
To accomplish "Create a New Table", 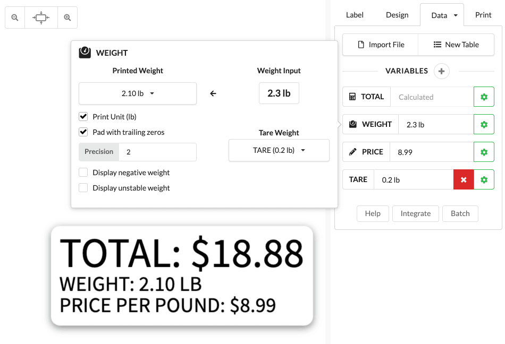I will [456, 45].
